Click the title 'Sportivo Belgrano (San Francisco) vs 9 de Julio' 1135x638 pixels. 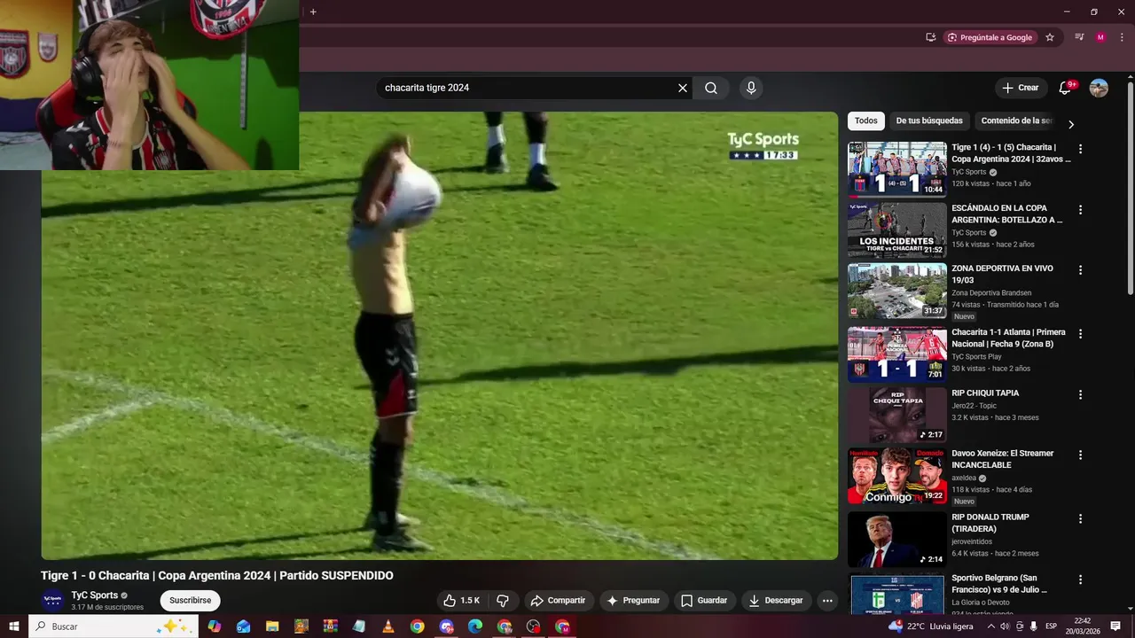click(x=999, y=584)
